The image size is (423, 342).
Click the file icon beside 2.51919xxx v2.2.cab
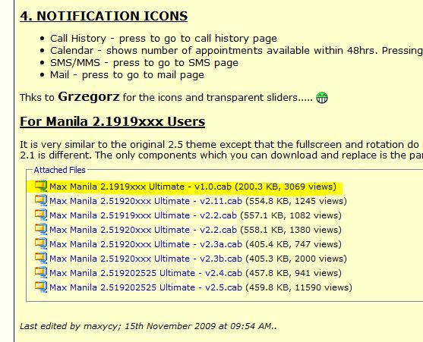pos(41,215)
